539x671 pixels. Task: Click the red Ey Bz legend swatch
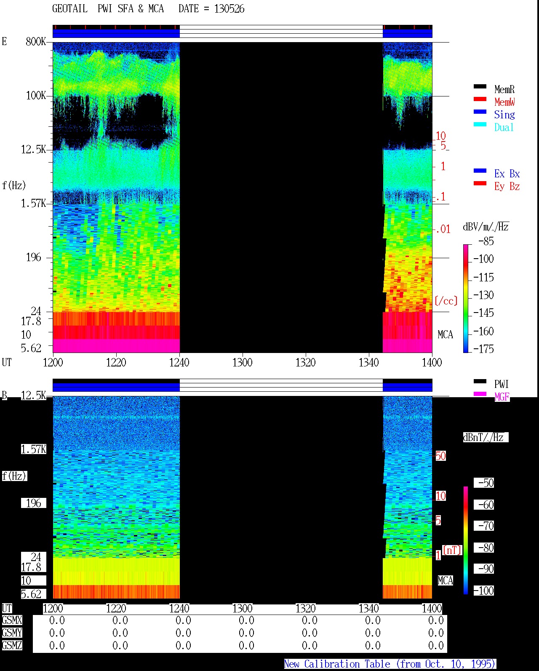click(480, 184)
